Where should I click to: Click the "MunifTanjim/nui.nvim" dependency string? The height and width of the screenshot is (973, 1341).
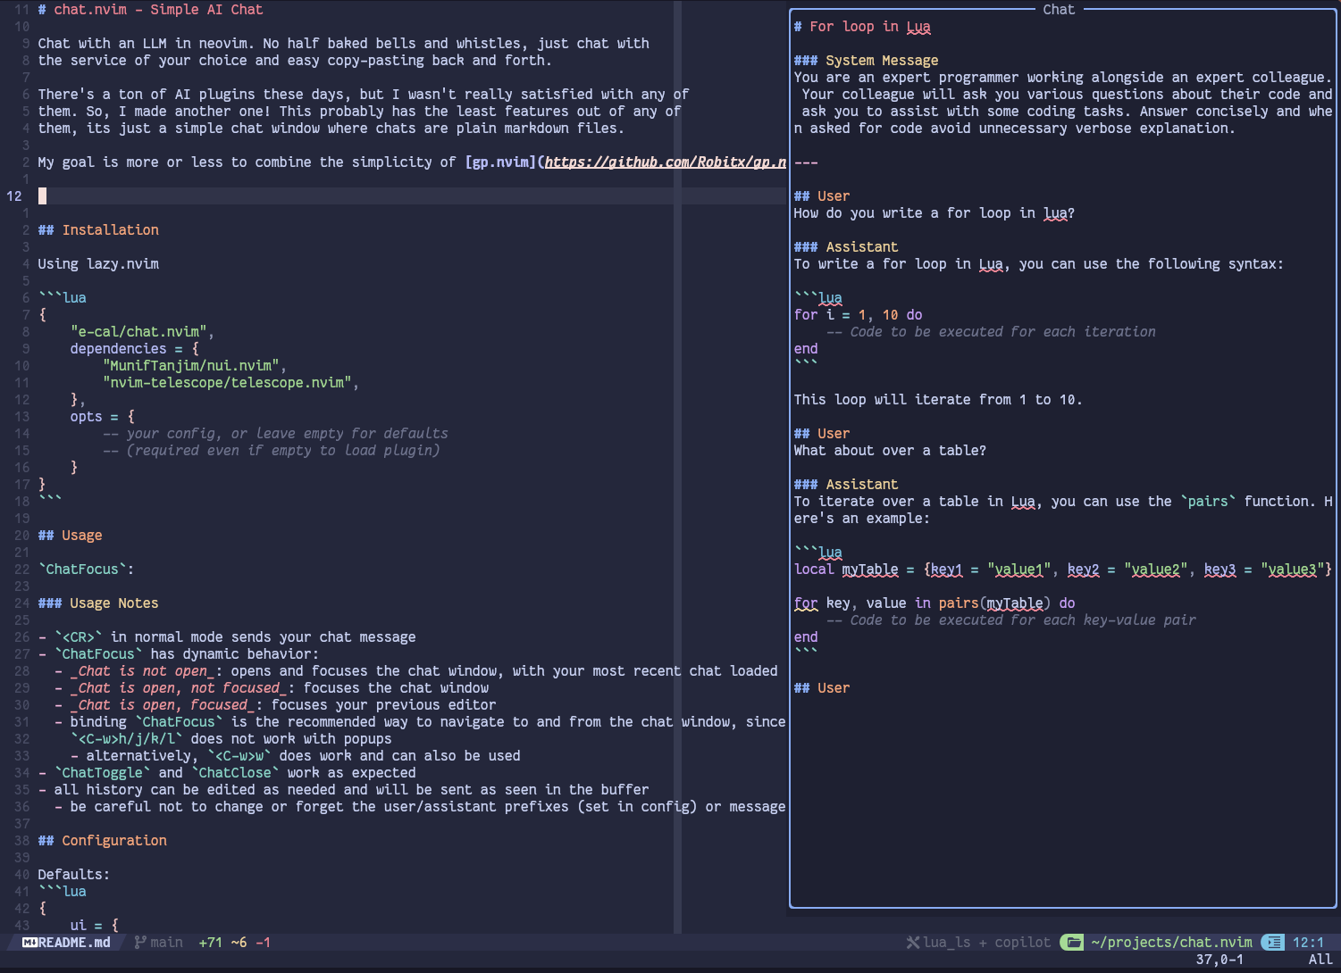click(191, 366)
